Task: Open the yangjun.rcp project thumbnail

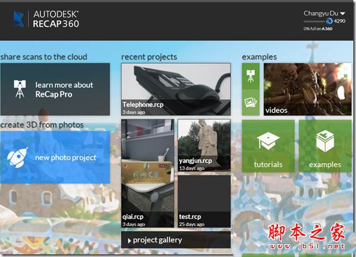Action: tap(204, 146)
